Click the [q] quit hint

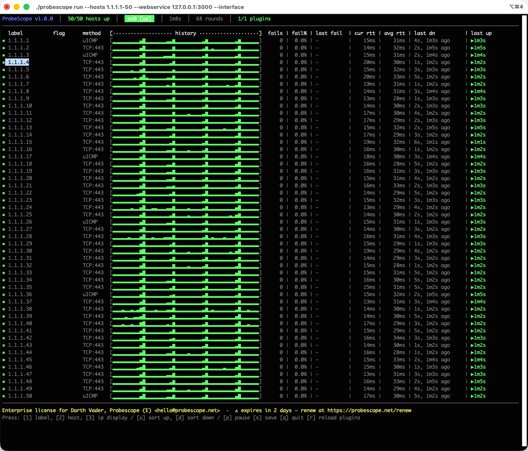point(292,418)
